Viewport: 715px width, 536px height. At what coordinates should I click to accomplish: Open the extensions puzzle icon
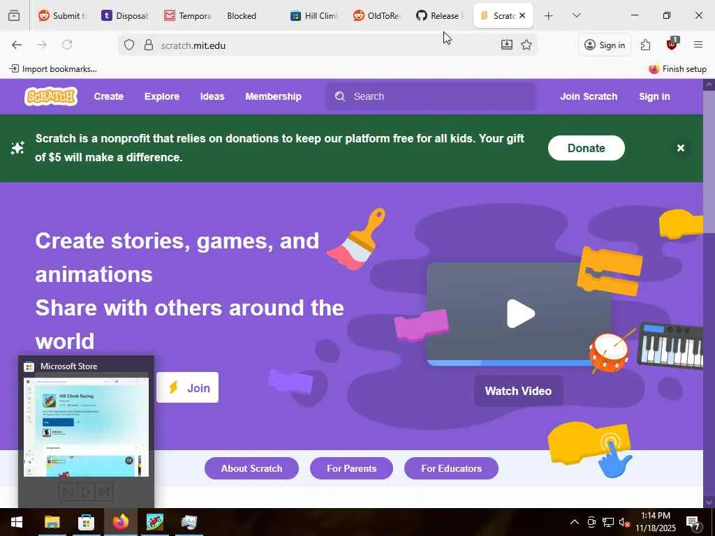click(645, 45)
